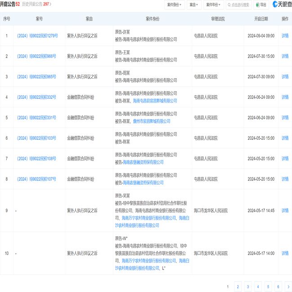View 详情 for row 1 许某 case
The width and height of the screenshot is (292, 292).
pyautogui.click(x=285, y=36)
